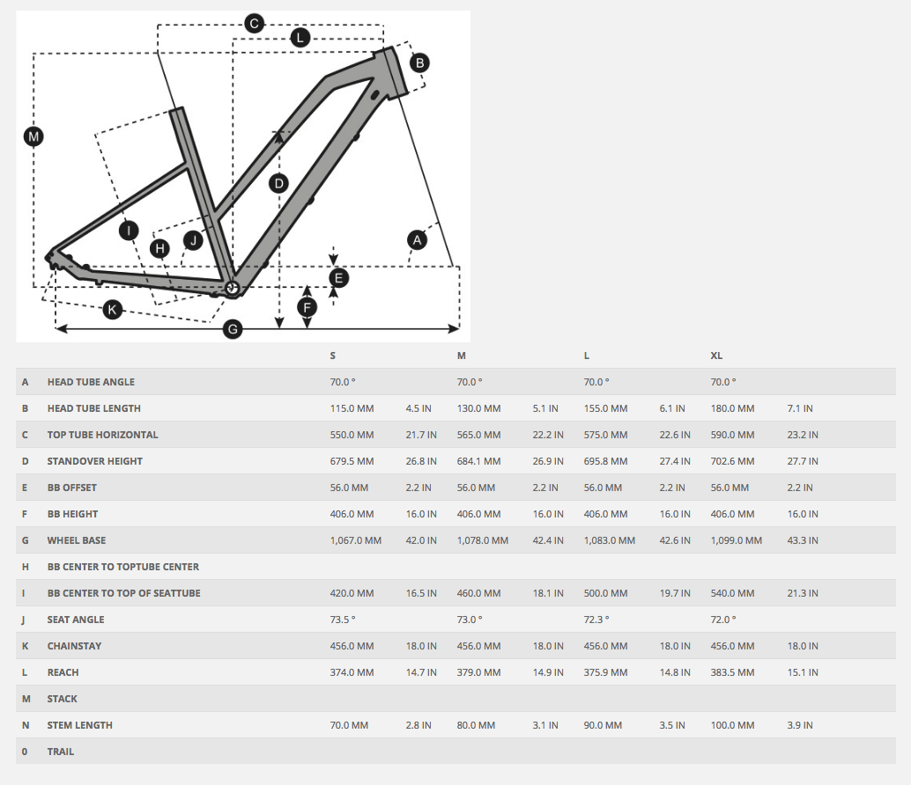Click the STANDOVER HEIGHT row label

pyautogui.click(x=94, y=461)
